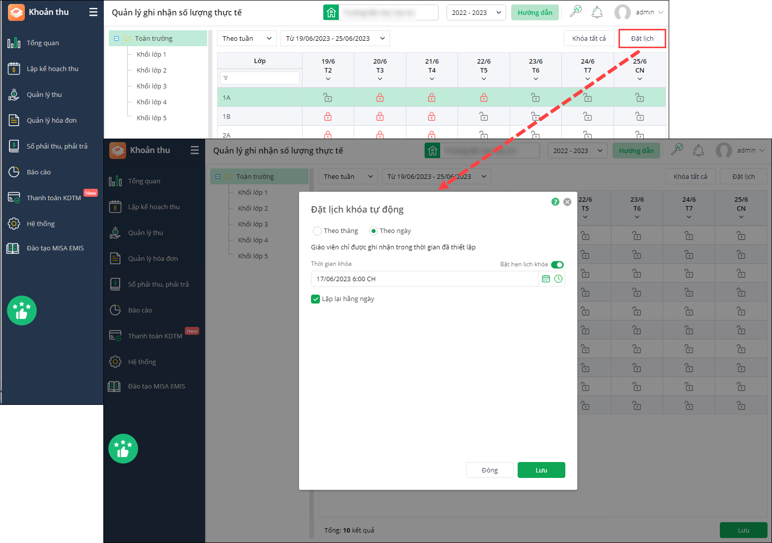The image size is (772, 543).
Task: Select the Theo tháng radio option
Action: pos(317,231)
